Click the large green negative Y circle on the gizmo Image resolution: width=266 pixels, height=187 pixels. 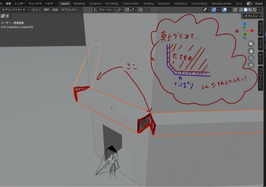[x=245, y=34]
